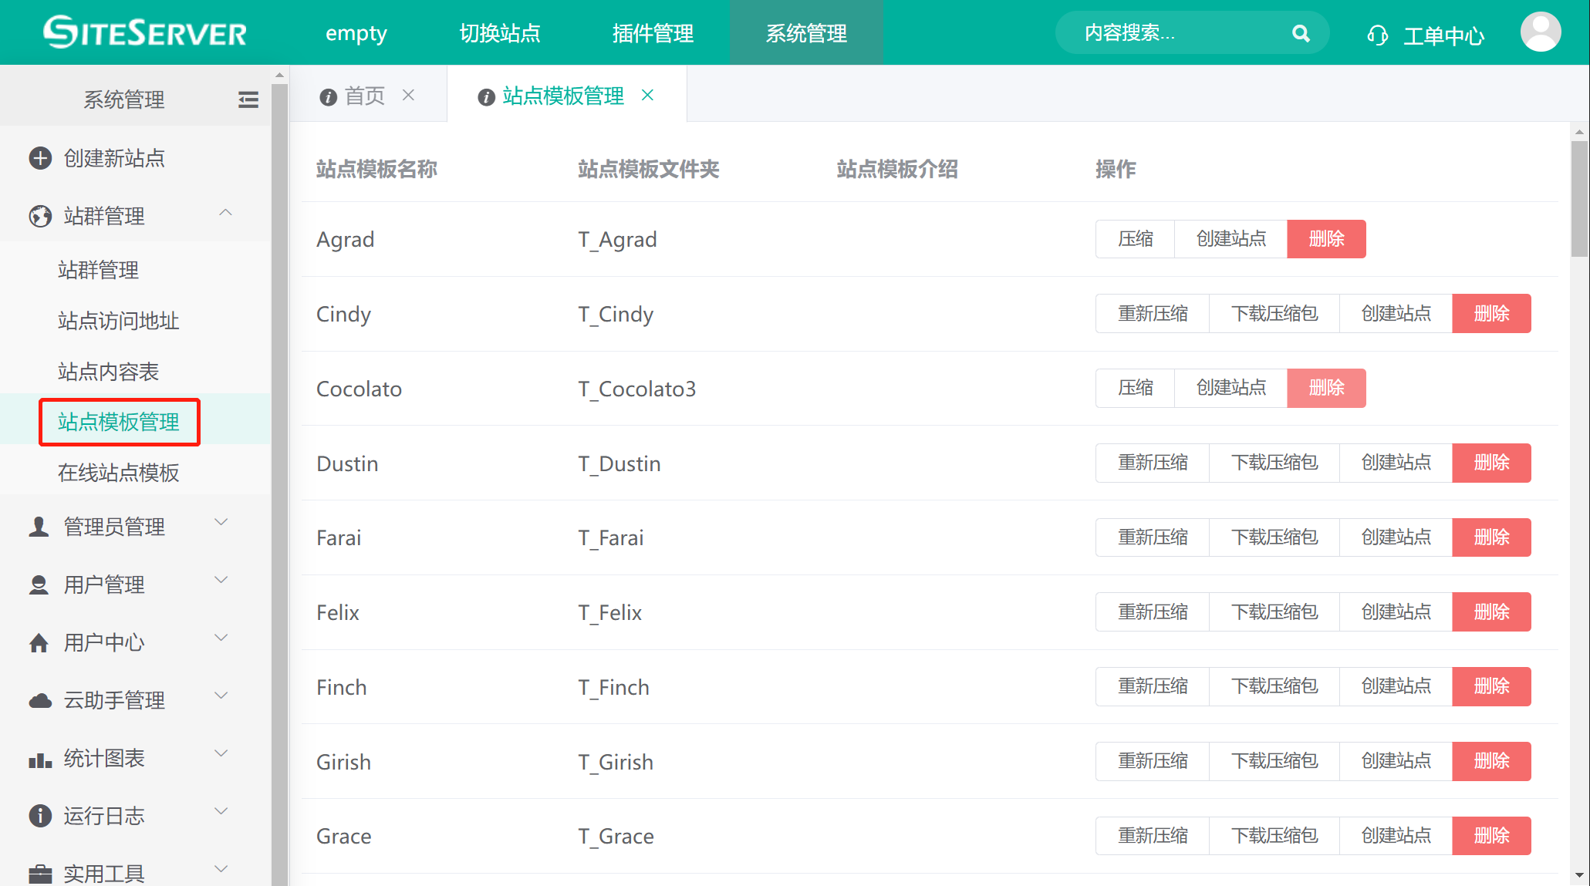The width and height of the screenshot is (1590, 886).
Task: Click the headset icon beside 工单中心
Action: point(1377,35)
